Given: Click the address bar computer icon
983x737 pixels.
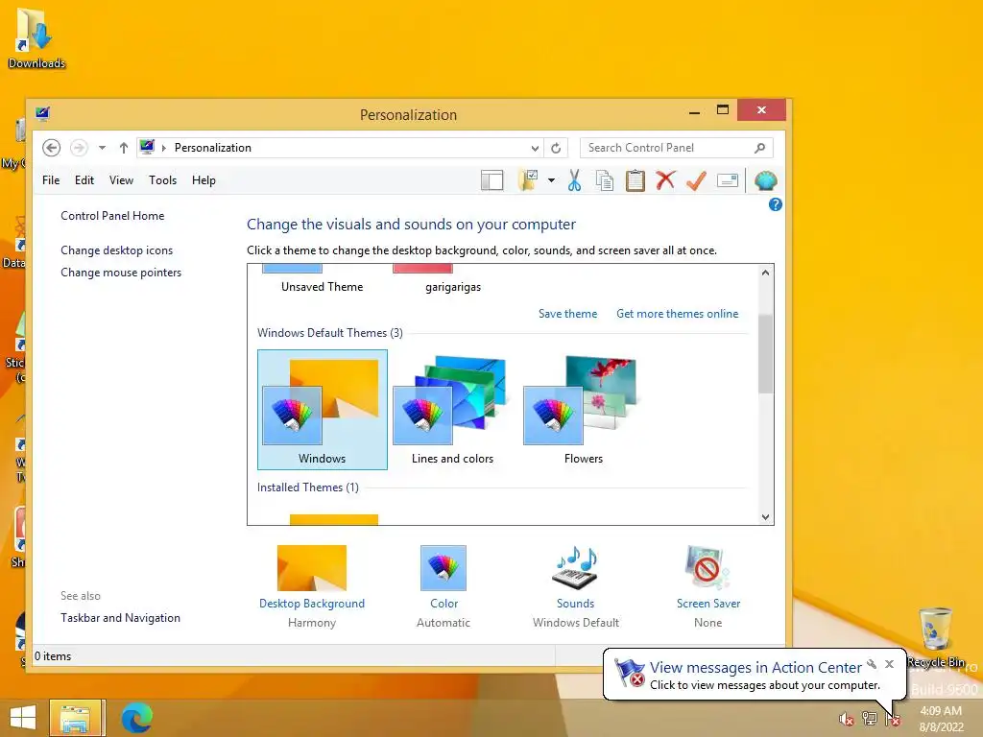Looking at the screenshot, I should [147, 147].
